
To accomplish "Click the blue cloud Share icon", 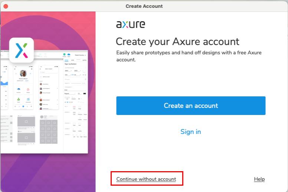I will click(69, 54).
